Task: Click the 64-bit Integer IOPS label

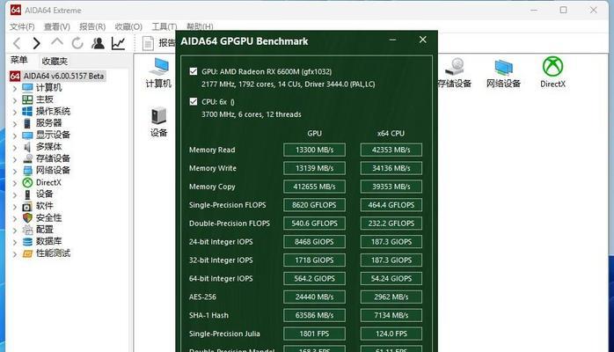Action: pos(221,279)
